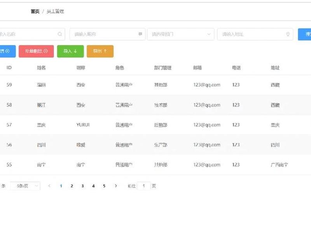Select pagination page 4

click(x=93, y=186)
